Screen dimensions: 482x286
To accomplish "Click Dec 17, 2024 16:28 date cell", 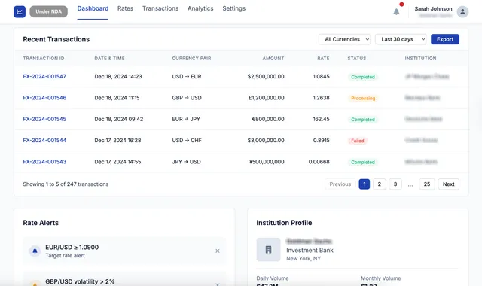I will pos(117,141).
